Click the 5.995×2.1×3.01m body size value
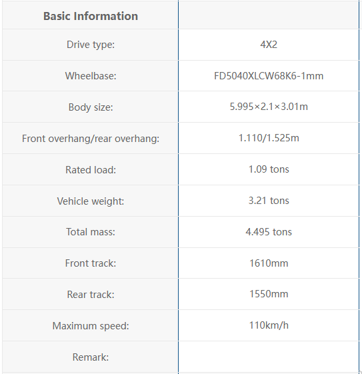The width and height of the screenshot is (362, 374). (269, 107)
